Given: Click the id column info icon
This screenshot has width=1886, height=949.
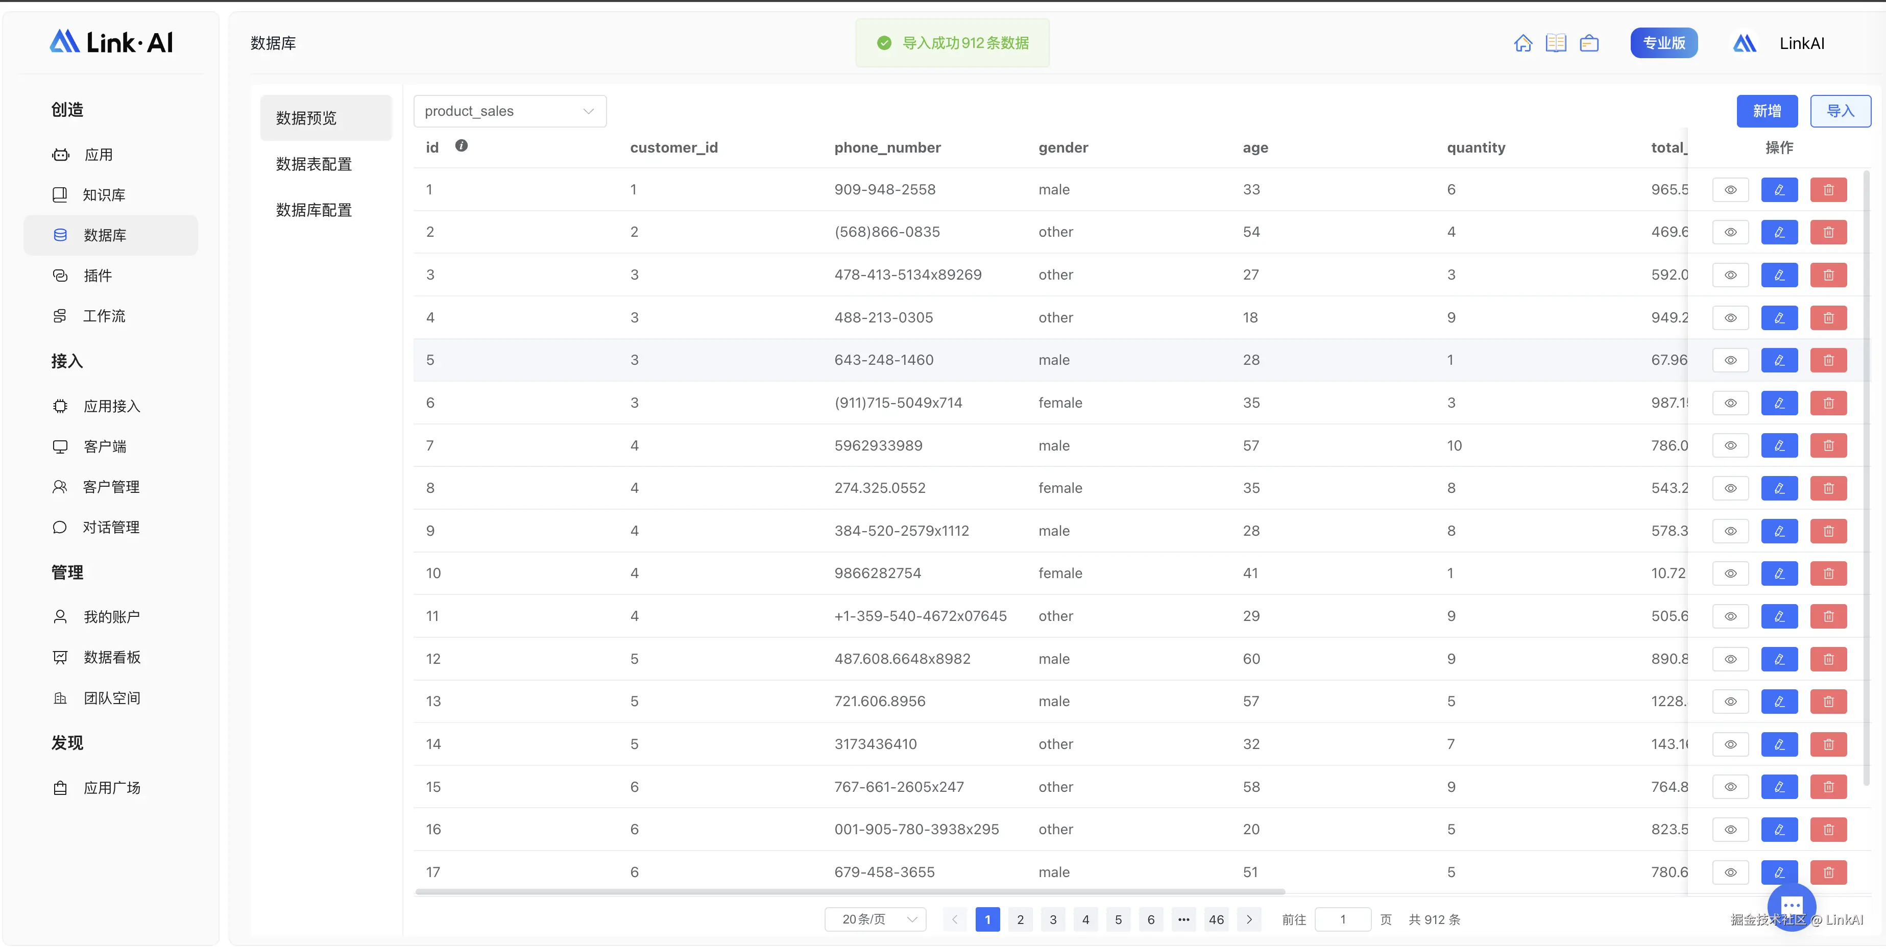Looking at the screenshot, I should tap(461, 145).
